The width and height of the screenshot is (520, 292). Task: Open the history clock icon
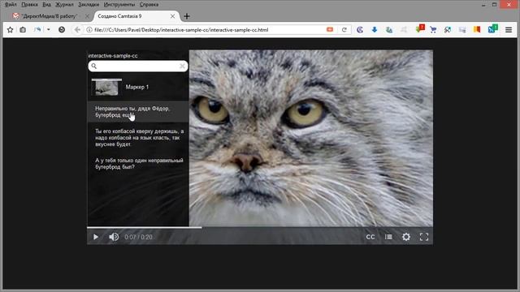point(62,30)
